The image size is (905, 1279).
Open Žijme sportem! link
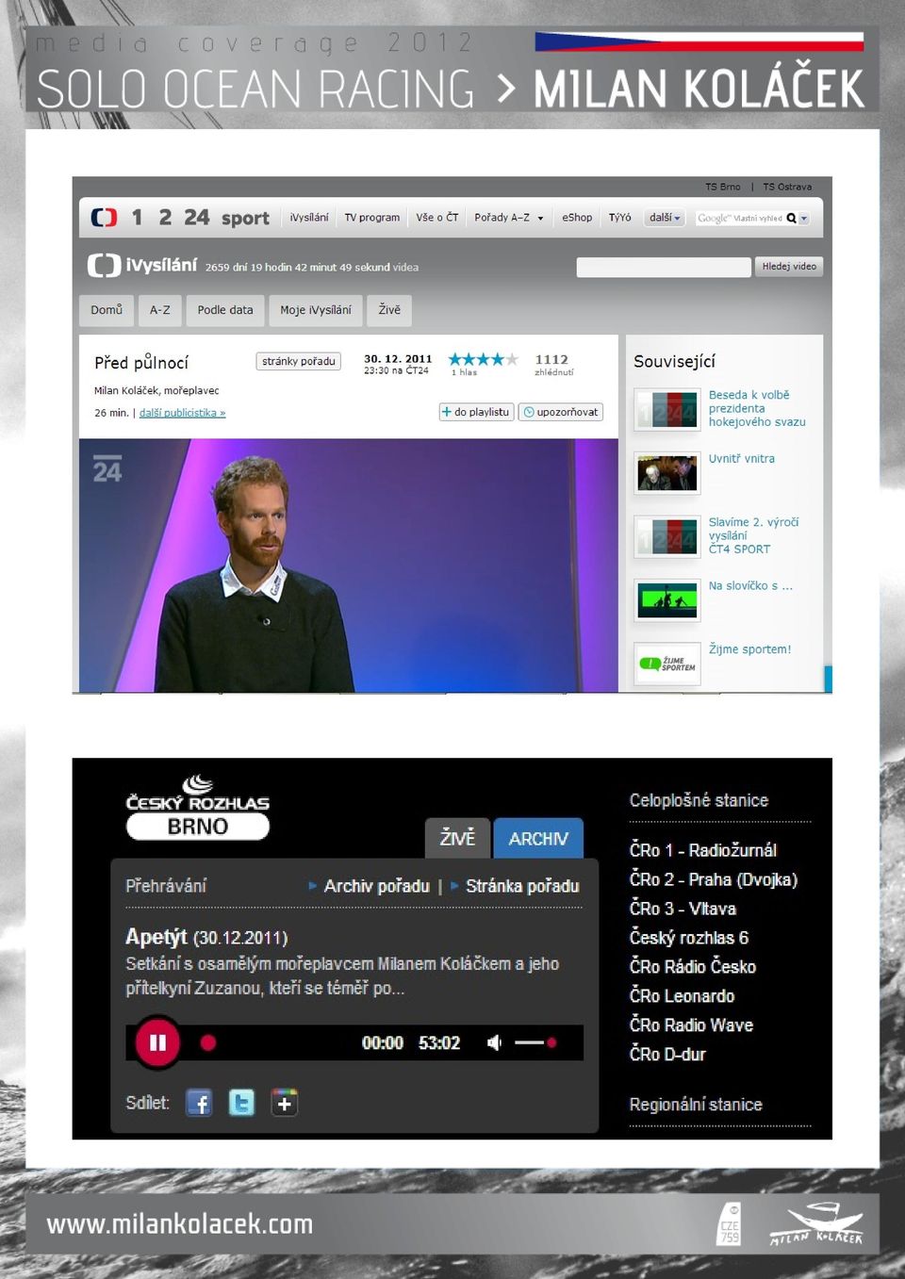click(749, 649)
